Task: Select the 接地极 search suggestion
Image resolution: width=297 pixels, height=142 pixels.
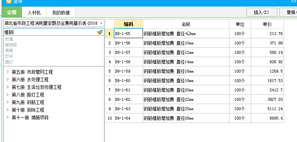Action: pos(11,45)
